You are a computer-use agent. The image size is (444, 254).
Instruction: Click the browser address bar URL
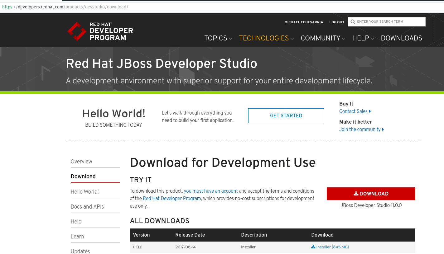click(65, 7)
